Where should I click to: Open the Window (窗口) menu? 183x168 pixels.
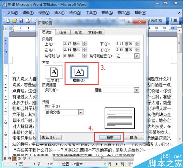124,13
